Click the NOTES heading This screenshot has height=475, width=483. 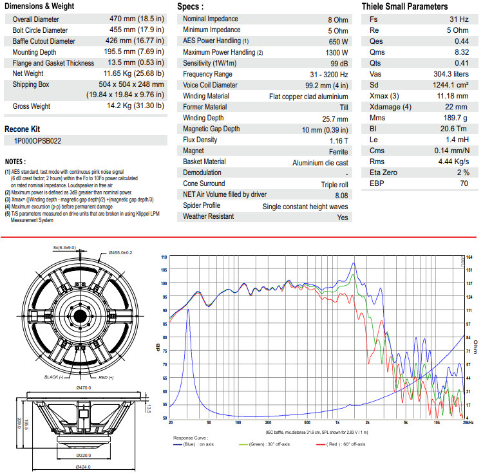point(15,162)
